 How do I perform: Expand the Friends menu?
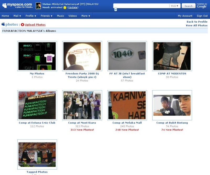(x=46, y=16)
